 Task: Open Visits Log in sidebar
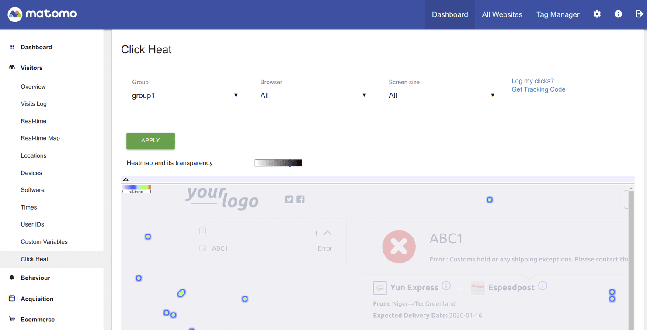tap(34, 103)
